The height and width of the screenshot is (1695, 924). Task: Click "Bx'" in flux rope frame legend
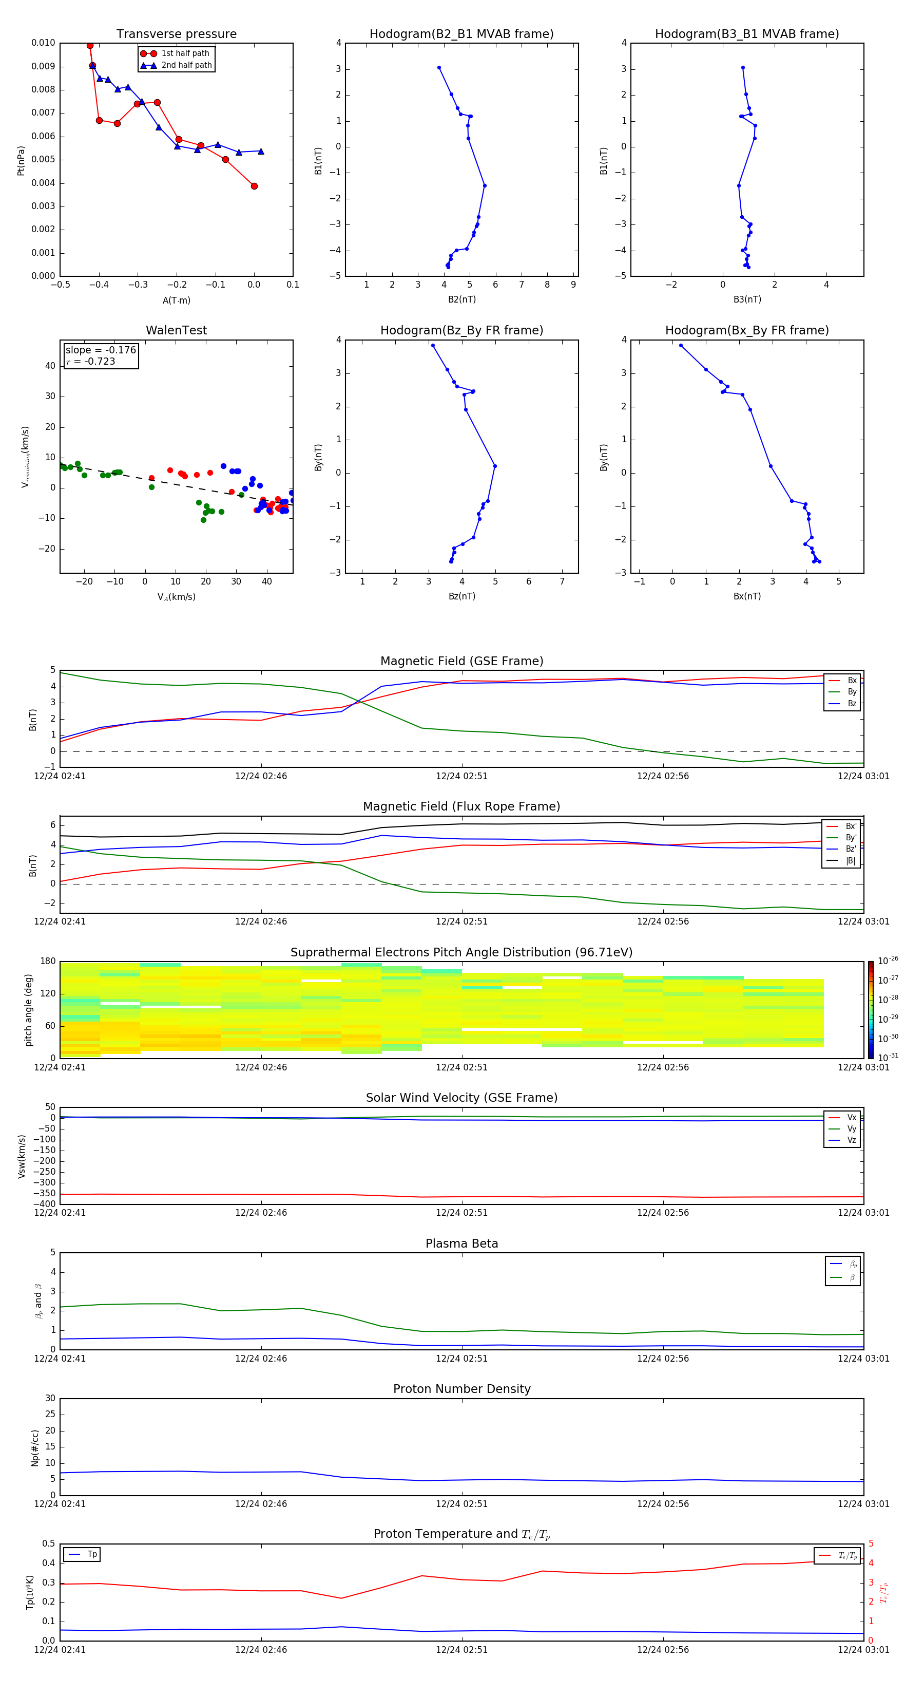pyautogui.click(x=842, y=826)
